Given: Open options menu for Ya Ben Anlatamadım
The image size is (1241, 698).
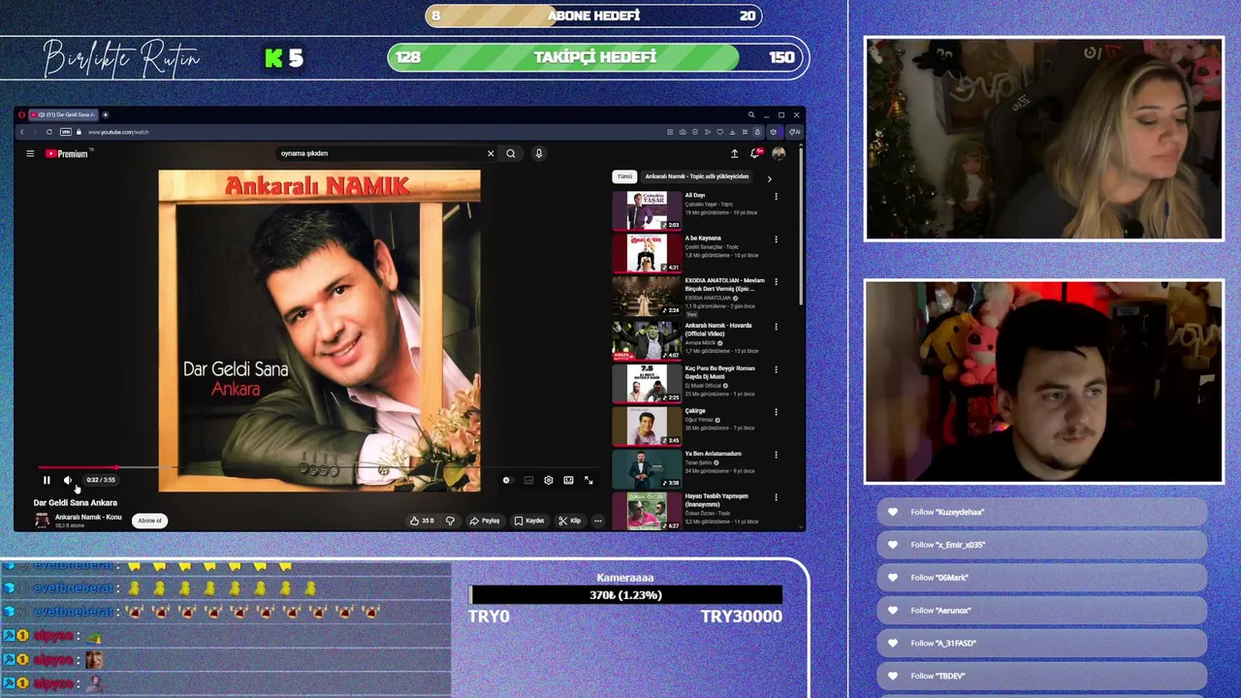Looking at the screenshot, I should click(776, 454).
